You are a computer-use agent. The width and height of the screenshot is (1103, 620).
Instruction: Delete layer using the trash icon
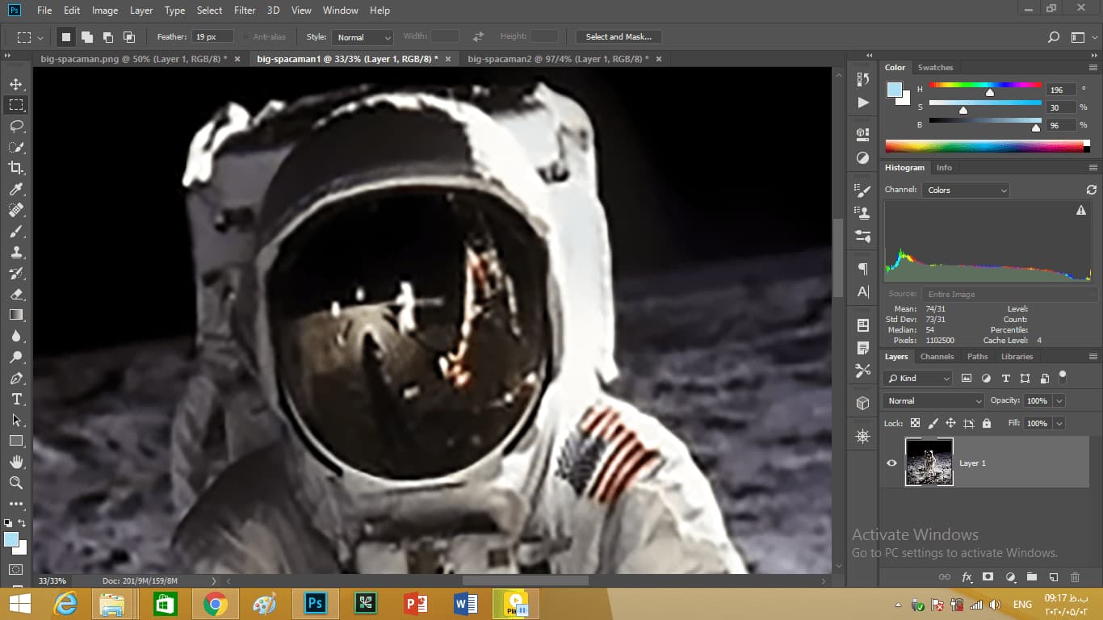pyautogui.click(x=1075, y=577)
